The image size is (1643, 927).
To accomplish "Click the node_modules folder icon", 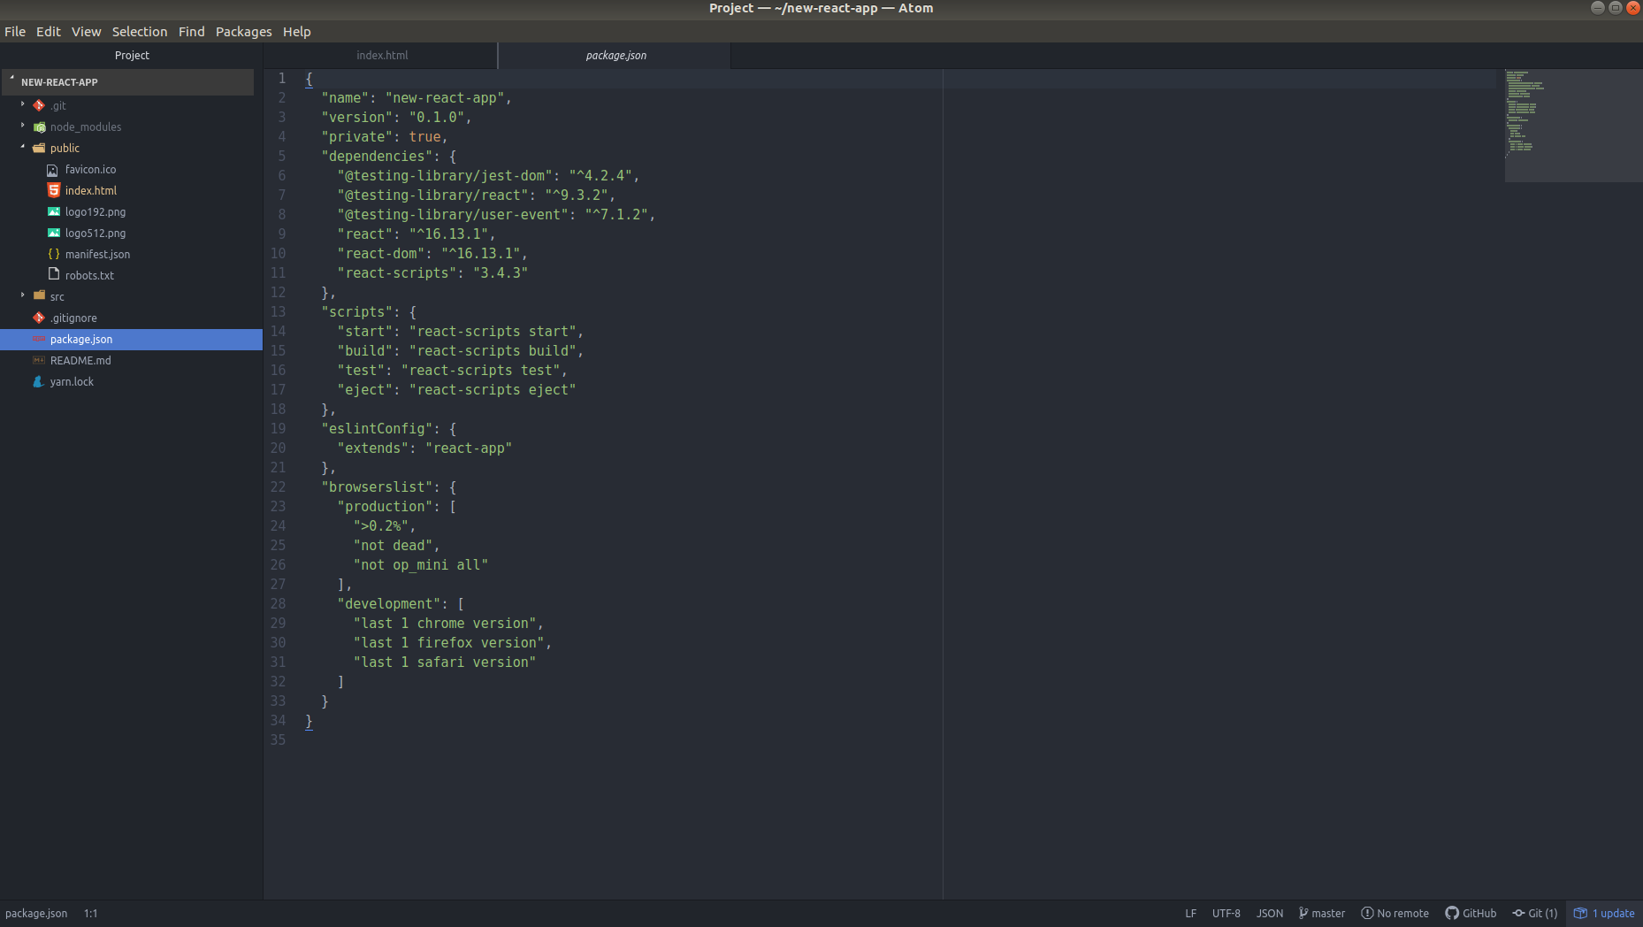I will pyautogui.click(x=39, y=126).
